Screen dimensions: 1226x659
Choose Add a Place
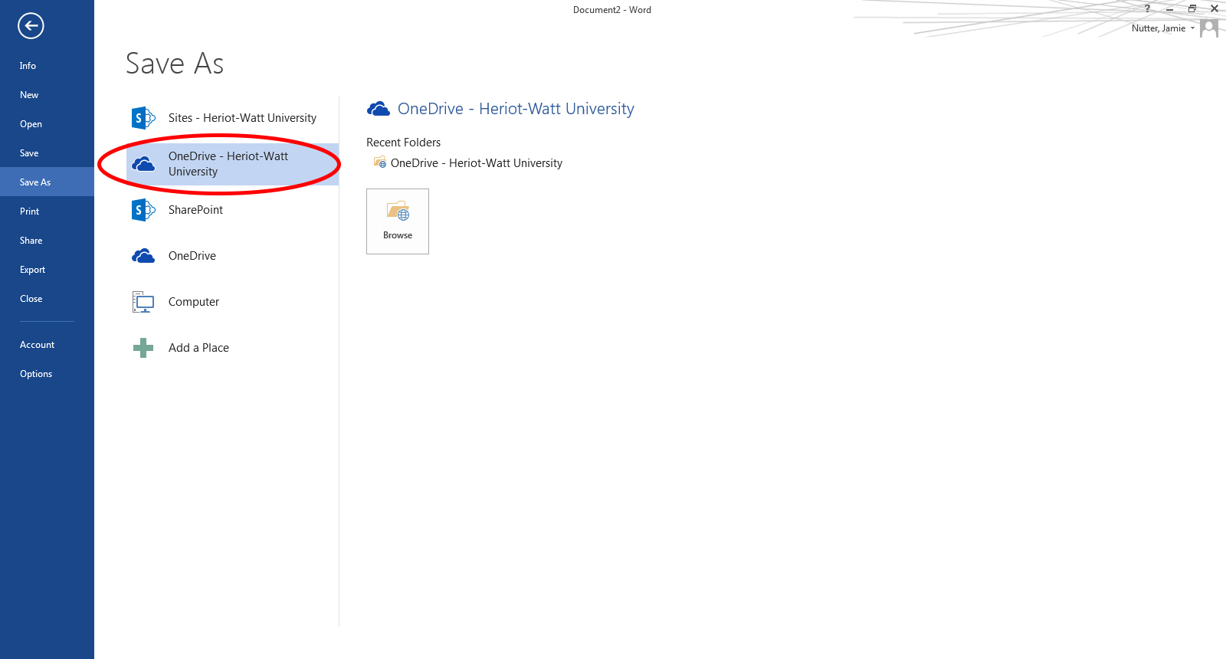(232, 348)
